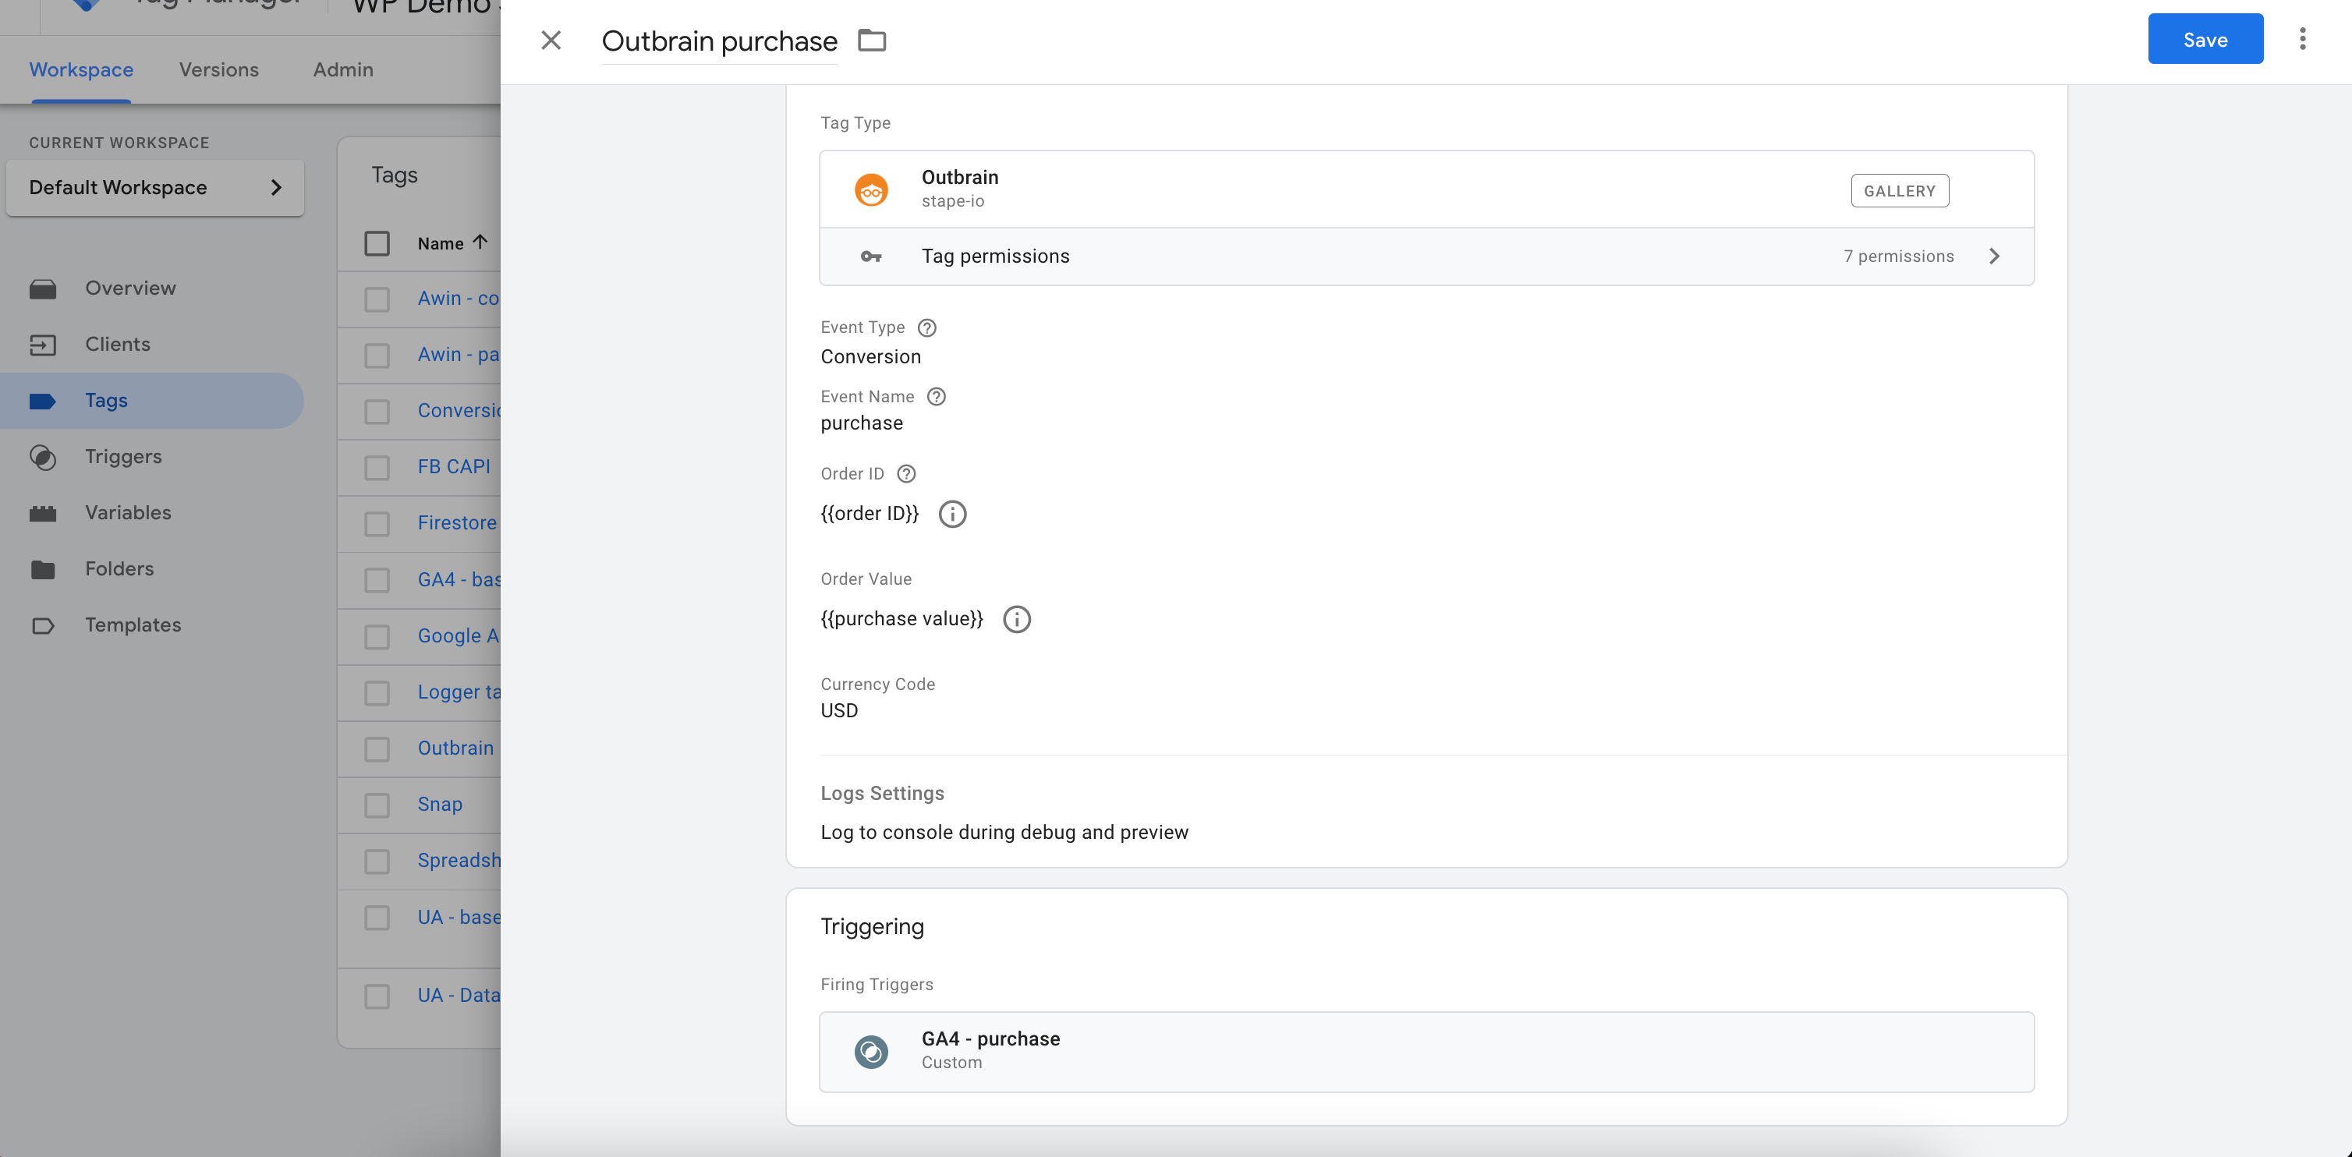Click the Event Type info circle icon
The width and height of the screenshot is (2352, 1157).
click(927, 327)
